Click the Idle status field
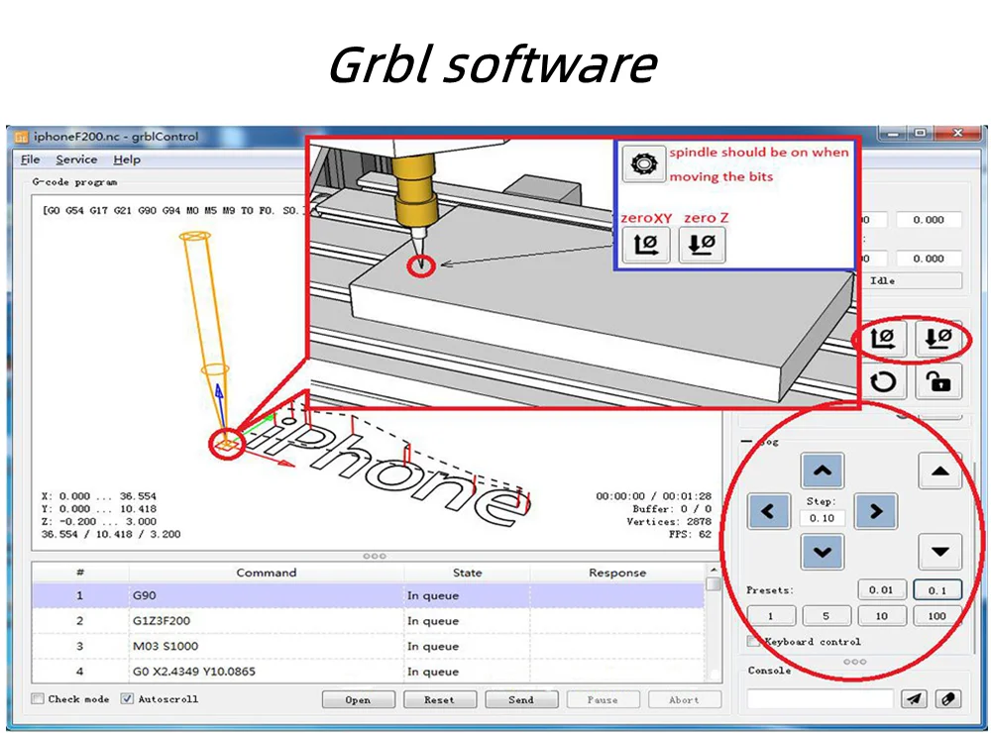991x733 pixels. (911, 280)
